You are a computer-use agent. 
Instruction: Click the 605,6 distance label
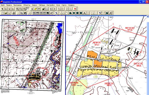(x=139, y=66)
